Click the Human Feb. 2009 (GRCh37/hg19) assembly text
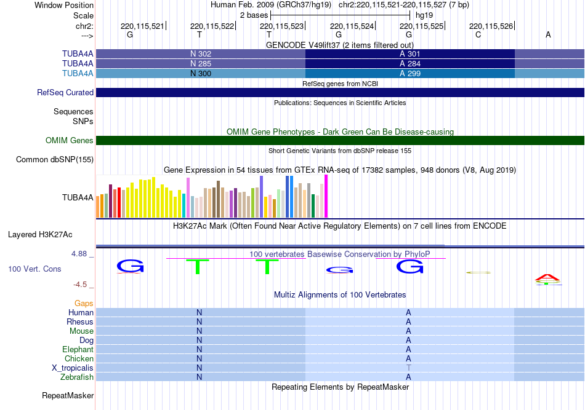Screen dimensions: 585x410 [x=270, y=5]
